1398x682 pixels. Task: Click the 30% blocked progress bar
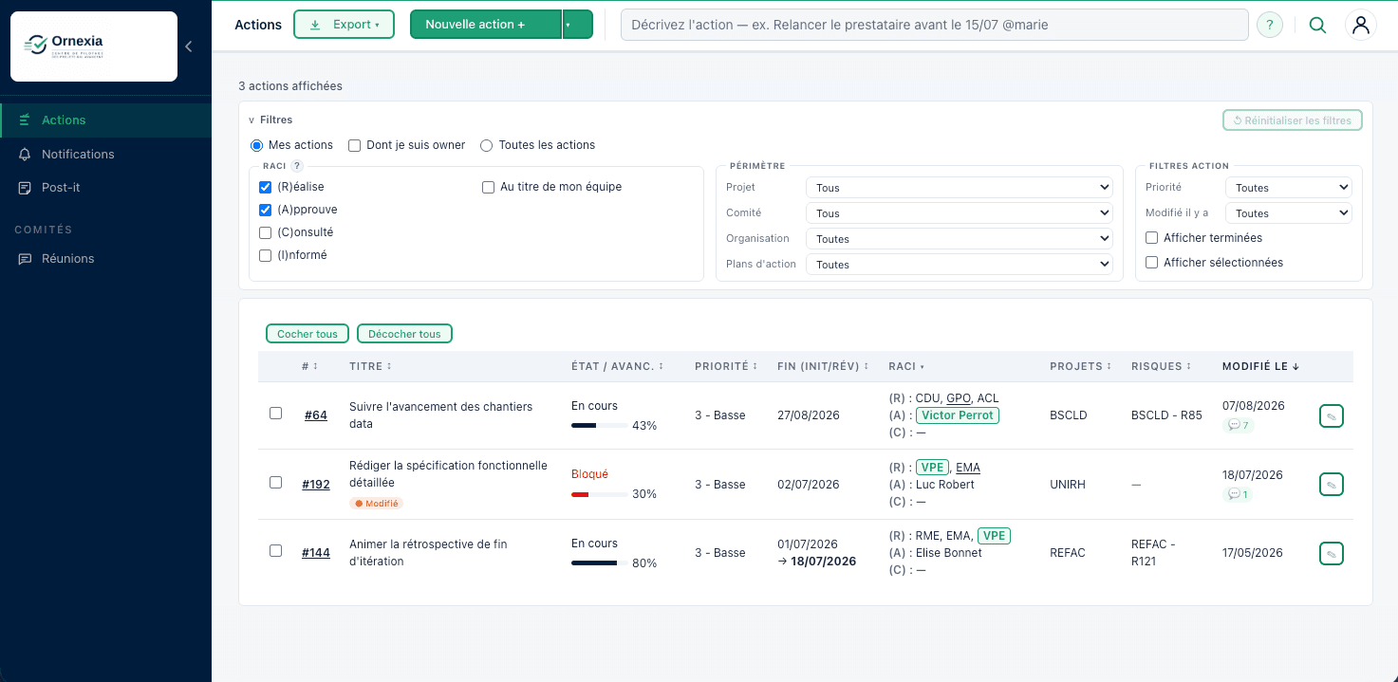pyautogui.click(x=599, y=494)
